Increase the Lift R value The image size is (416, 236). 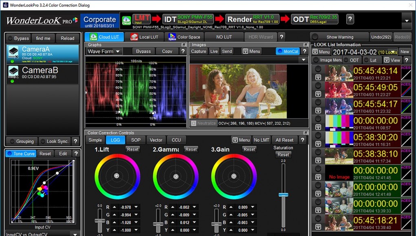pos(114,207)
